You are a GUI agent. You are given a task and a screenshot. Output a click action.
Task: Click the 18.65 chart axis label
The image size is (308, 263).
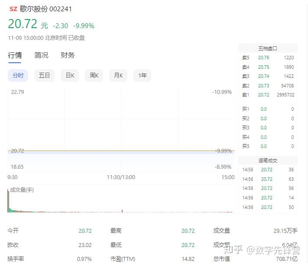click(17, 167)
